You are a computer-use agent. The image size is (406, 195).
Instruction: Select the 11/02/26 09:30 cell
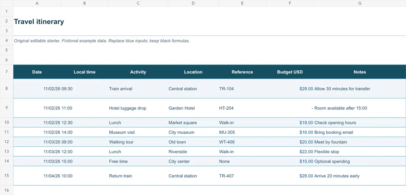(58, 89)
